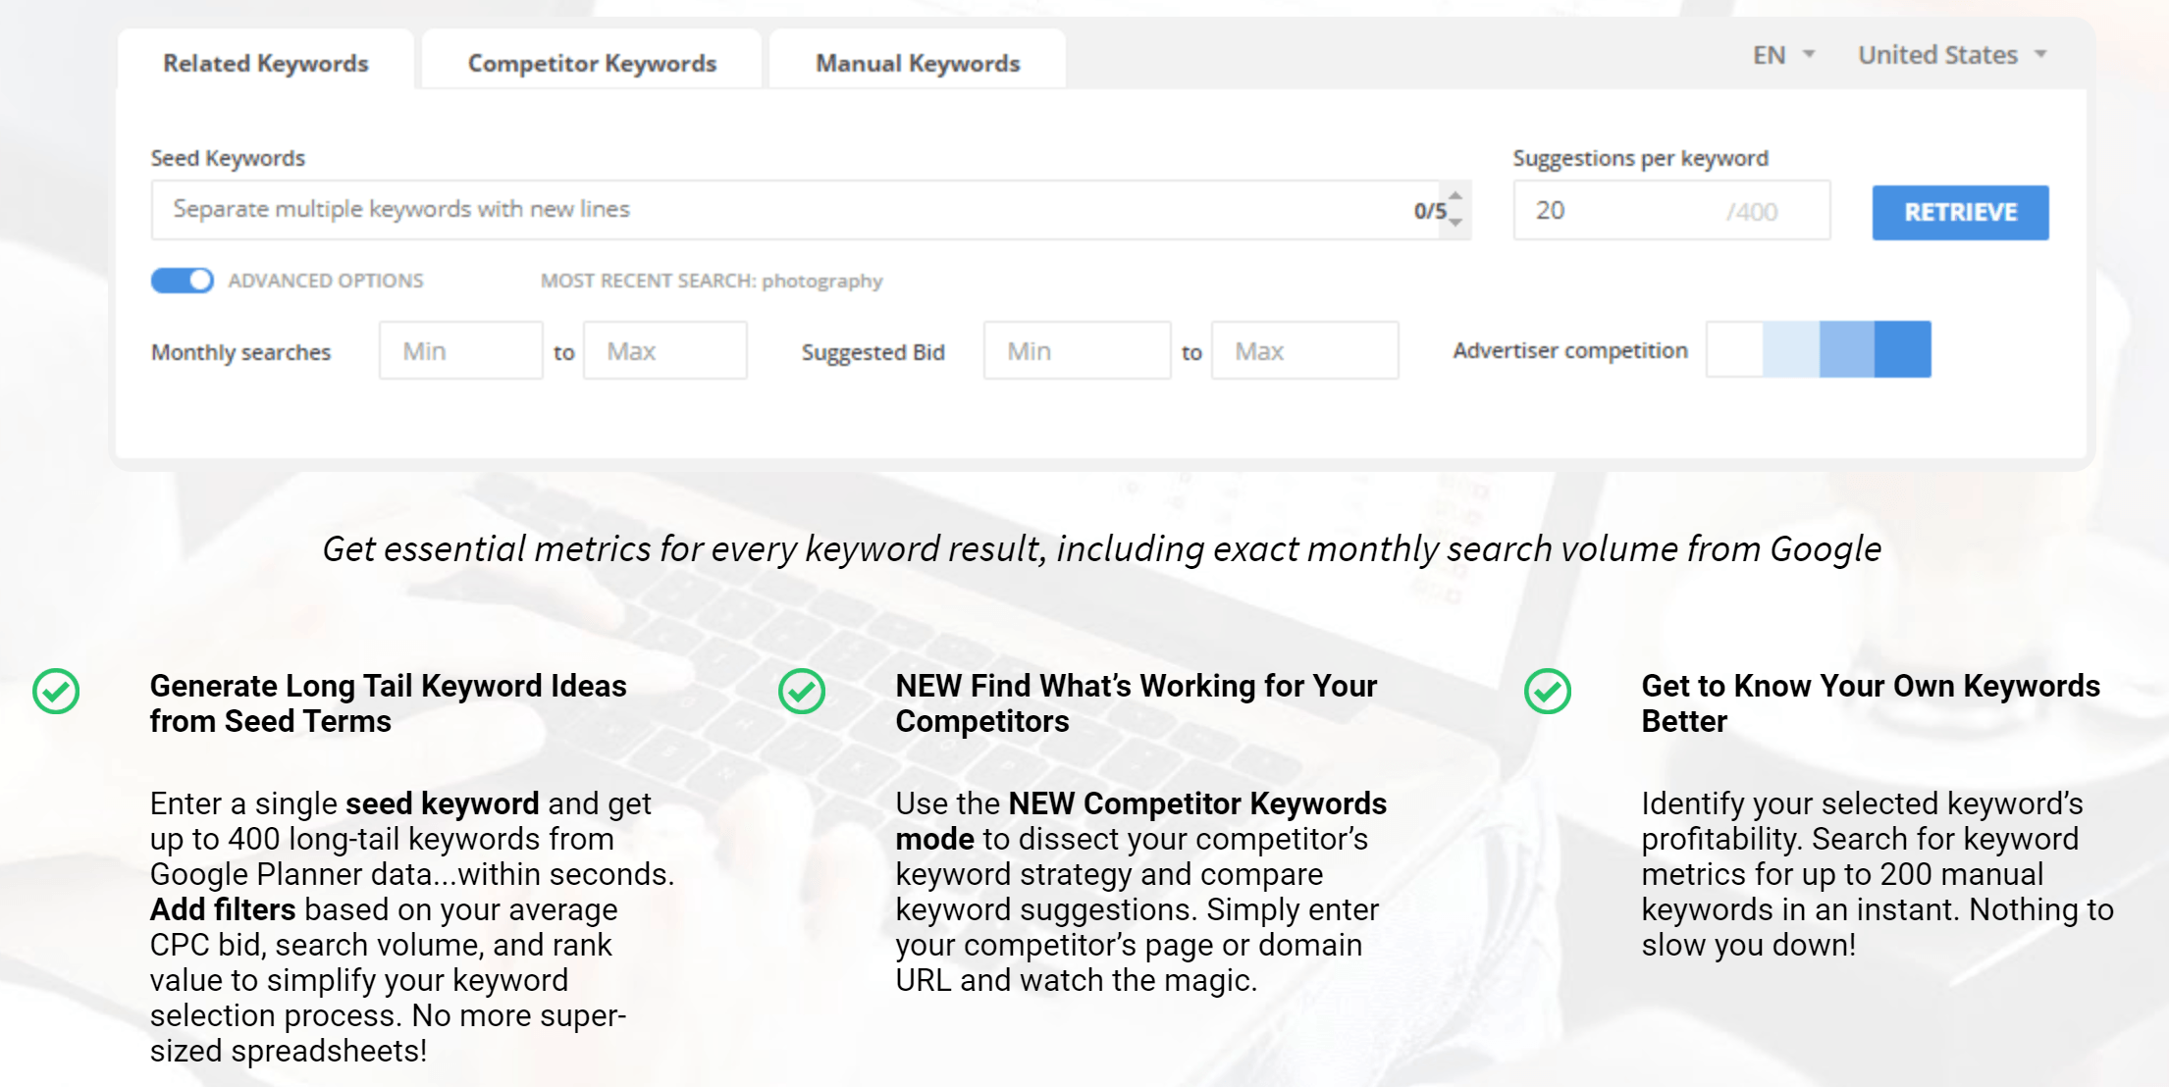Select the Related Keywords tab
Screen dimensions: 2169x1087
click(265, 63)
